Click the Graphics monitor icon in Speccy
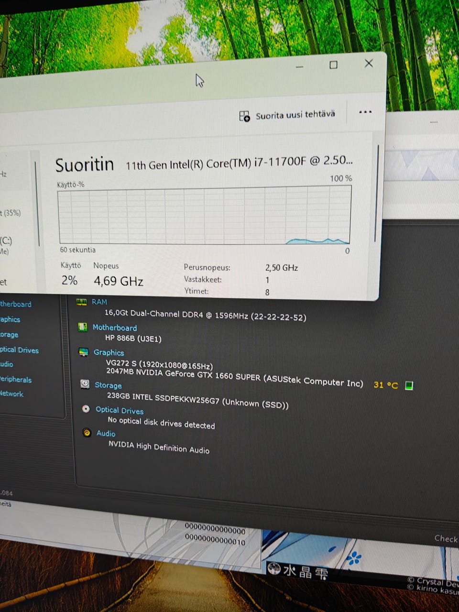Viewport: 459px width, 612px height. coord(84,352)
